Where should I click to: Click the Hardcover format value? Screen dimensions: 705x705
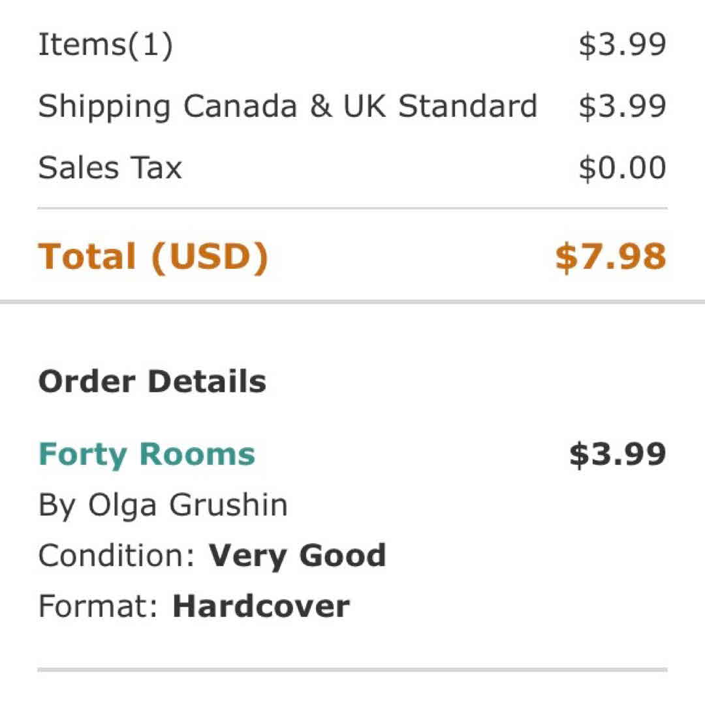[x=261, y=606]
